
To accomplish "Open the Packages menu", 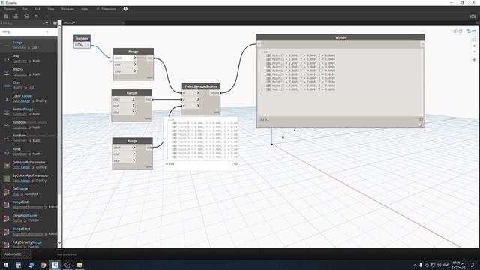I will coord(67,9).
